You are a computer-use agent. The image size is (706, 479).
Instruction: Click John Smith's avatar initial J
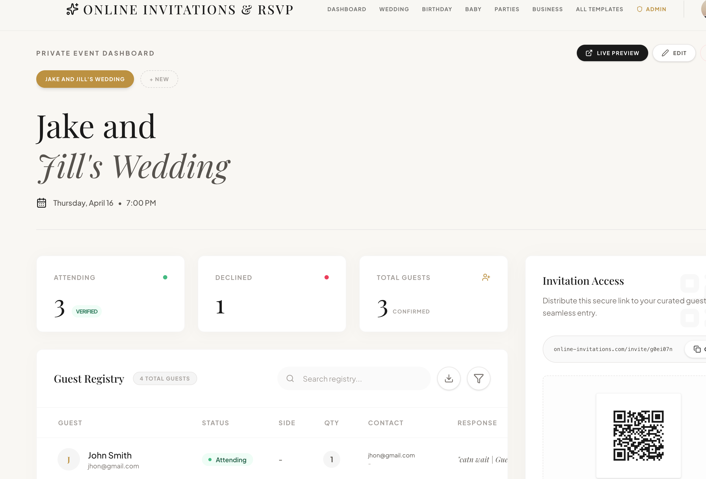[x=69, y=459]
